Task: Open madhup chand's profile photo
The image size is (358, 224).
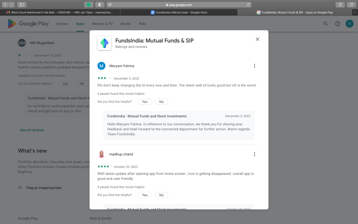Action: 101,154
